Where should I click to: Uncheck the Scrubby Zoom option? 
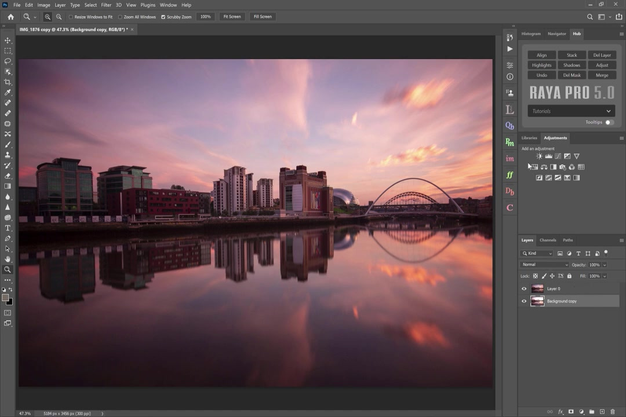click(x=163, y=17)
